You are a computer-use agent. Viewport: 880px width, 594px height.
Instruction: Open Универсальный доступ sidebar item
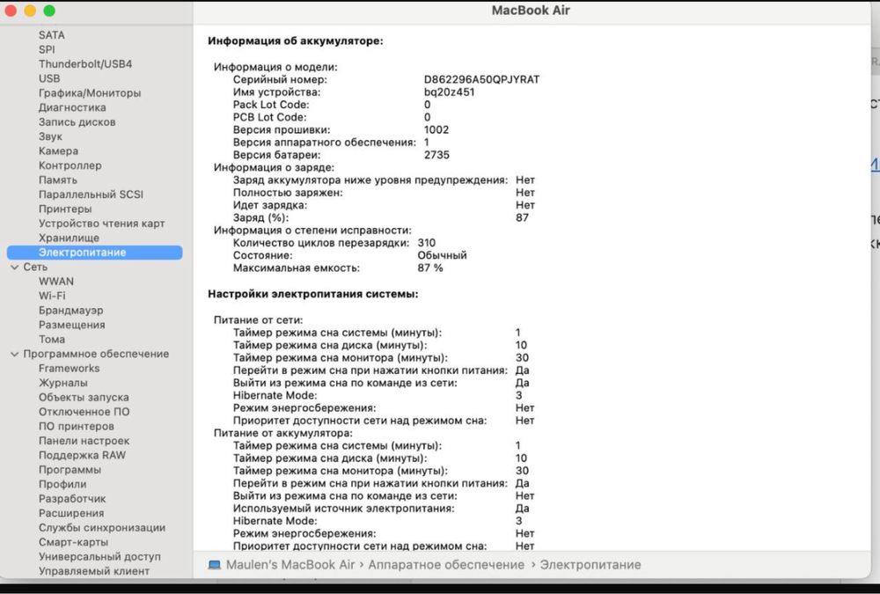100,557
